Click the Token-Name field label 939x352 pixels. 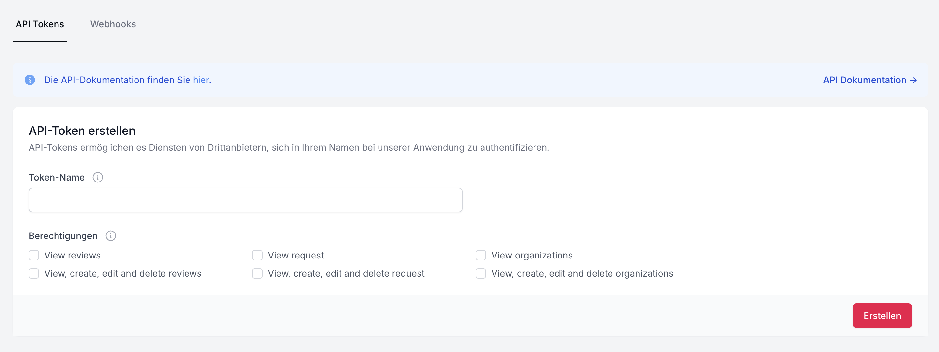57,177
